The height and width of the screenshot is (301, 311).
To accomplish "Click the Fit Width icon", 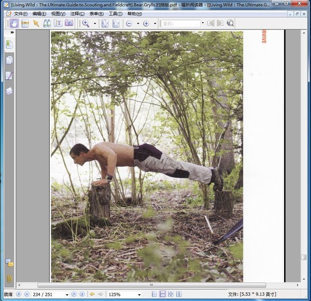I will click(116, 23).
